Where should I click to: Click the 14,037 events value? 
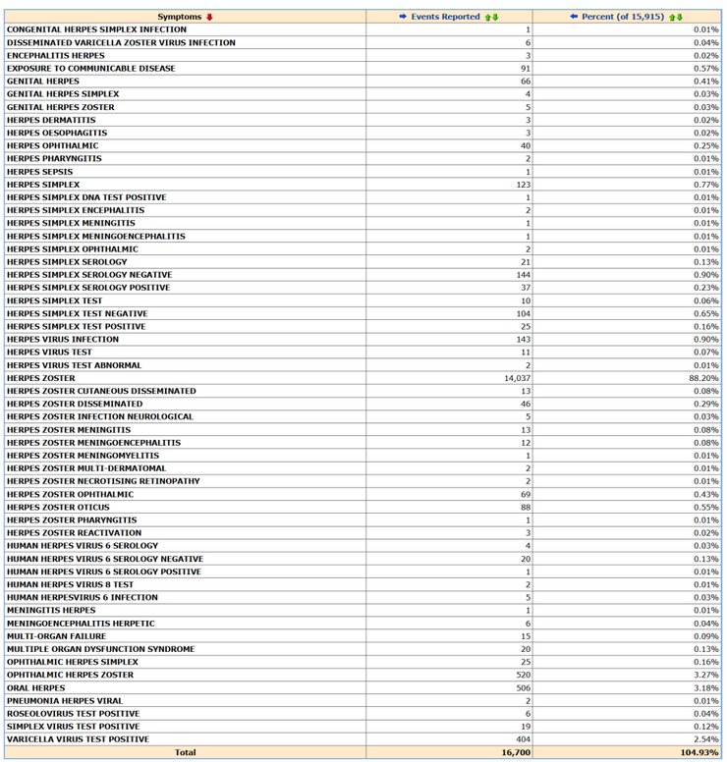click(517, 378)
